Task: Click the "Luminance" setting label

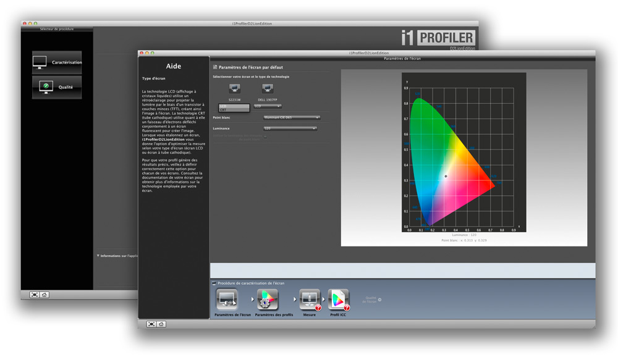Action: [x=221, y=128]
